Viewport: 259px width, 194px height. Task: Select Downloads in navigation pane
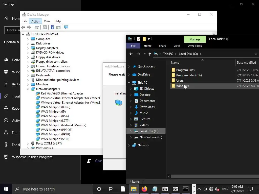[x=147, y=107]
